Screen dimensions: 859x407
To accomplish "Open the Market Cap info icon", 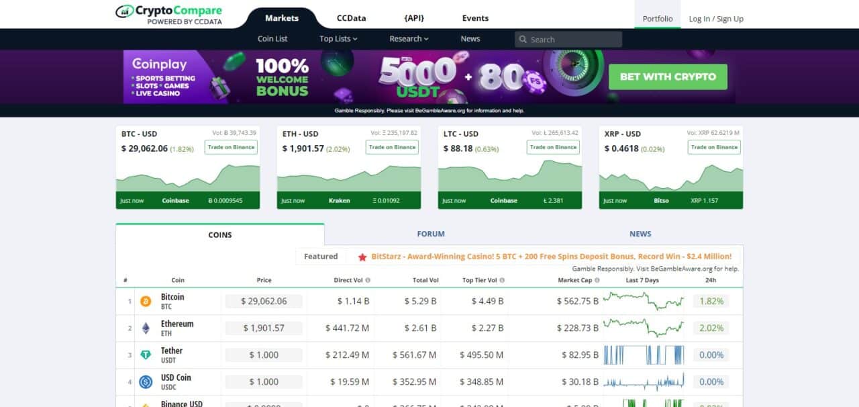I will pyautogui.click(x=596, y=280).
